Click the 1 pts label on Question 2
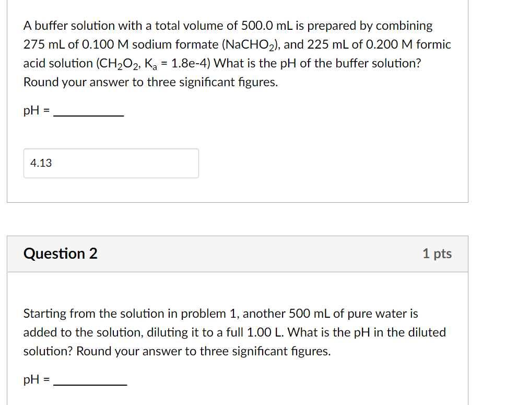 click(438, 253)
